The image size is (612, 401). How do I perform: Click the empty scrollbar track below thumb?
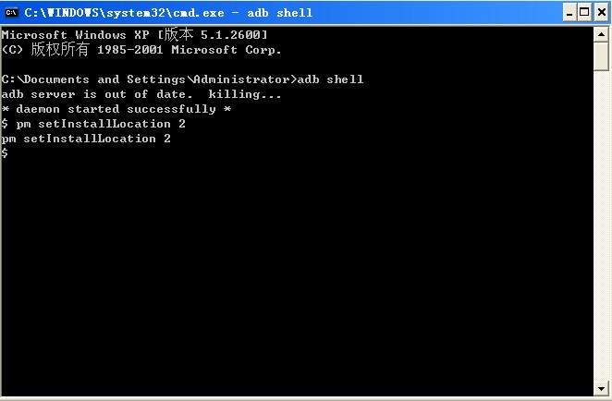click(602, 231)
